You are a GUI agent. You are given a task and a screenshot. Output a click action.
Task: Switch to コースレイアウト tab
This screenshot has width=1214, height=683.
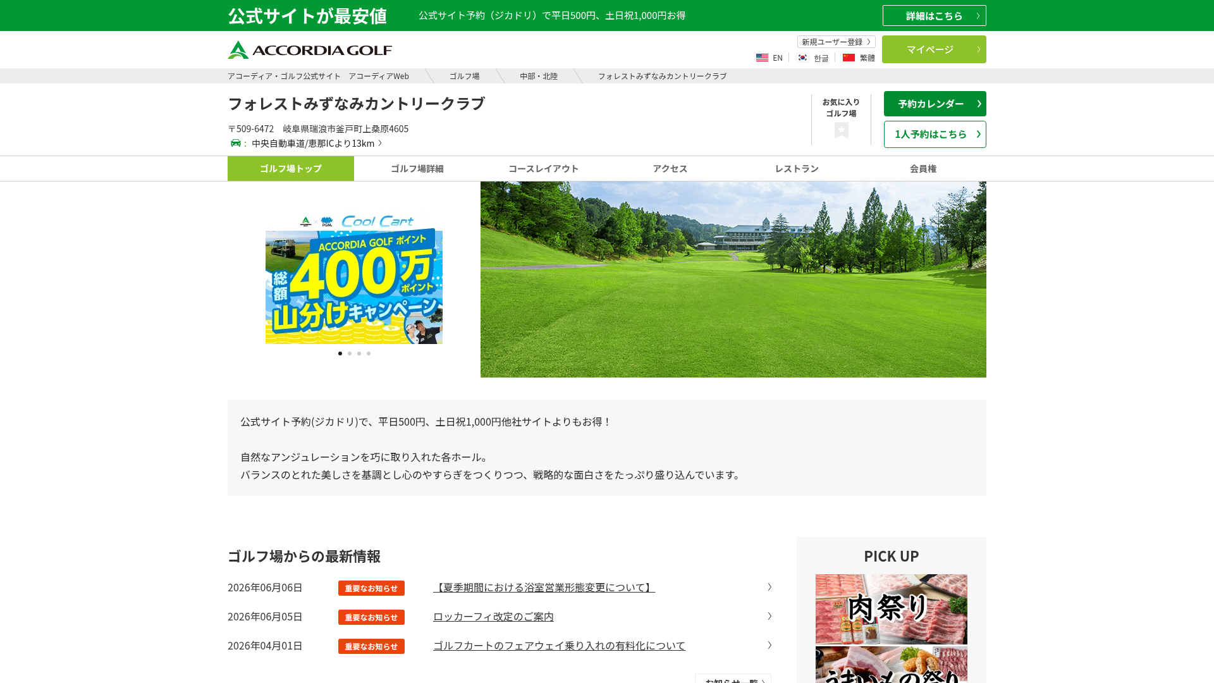pyautogui.click(x=544, y=168)
